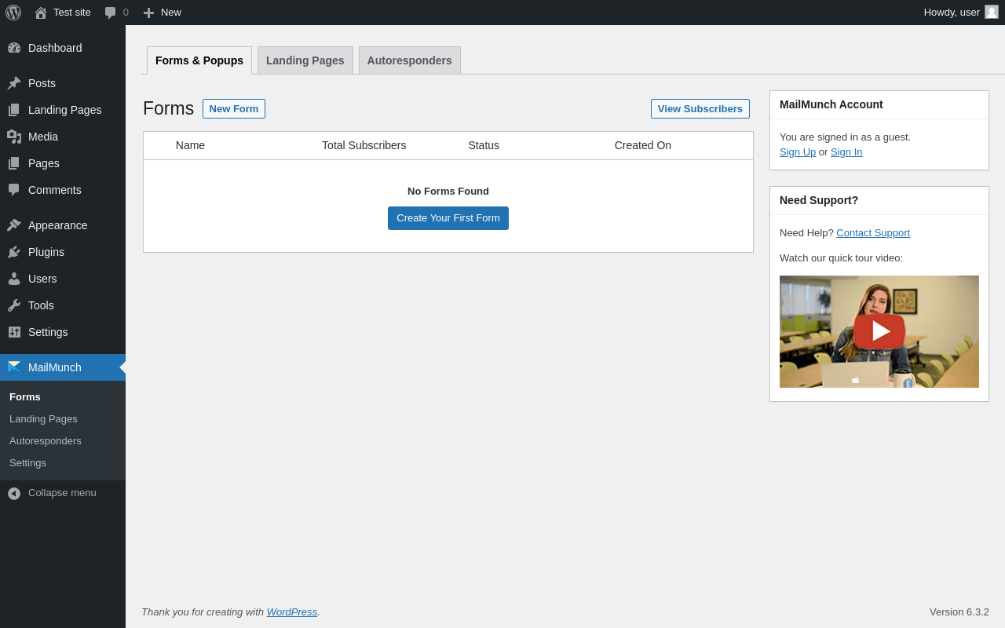Click the Test site name in the admin bar
The image size is (1005, 628).
click(x=72, y=13)
